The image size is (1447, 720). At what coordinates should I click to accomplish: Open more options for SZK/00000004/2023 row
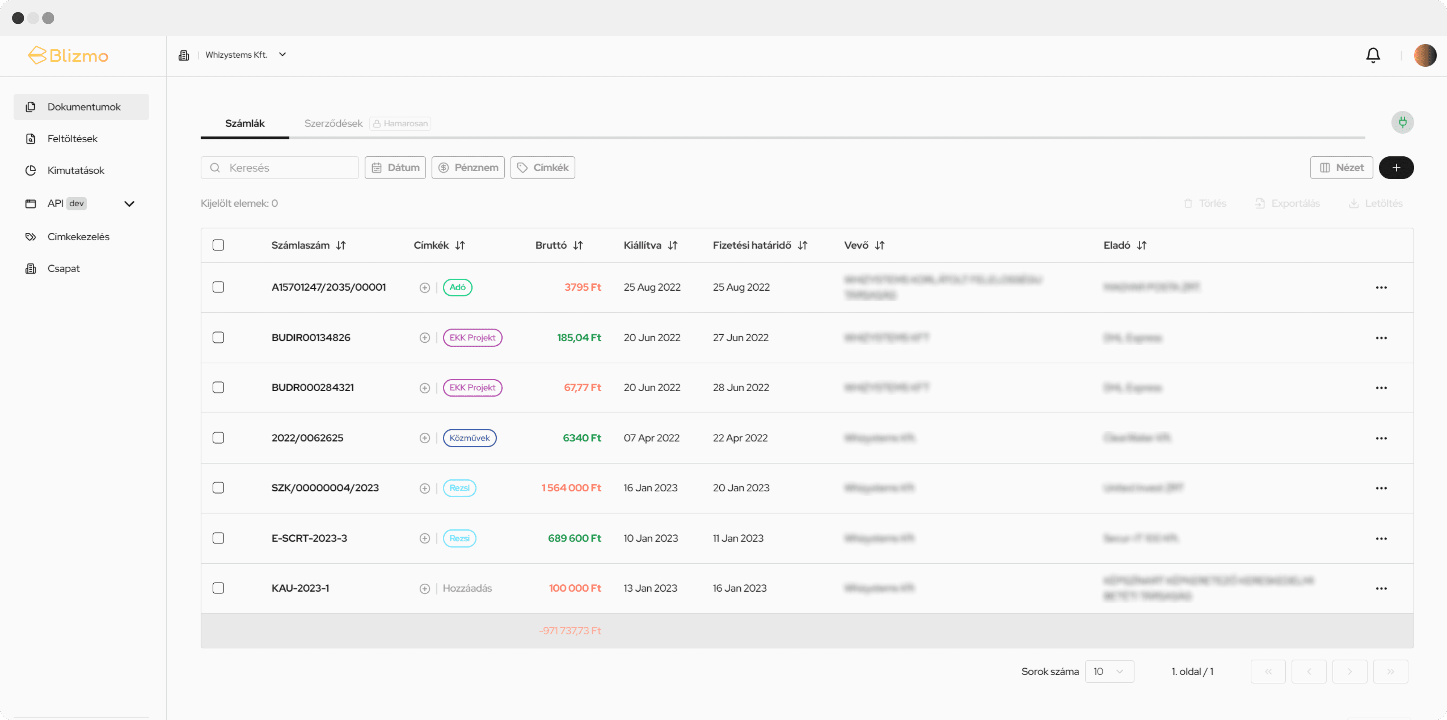point(1381,488)
